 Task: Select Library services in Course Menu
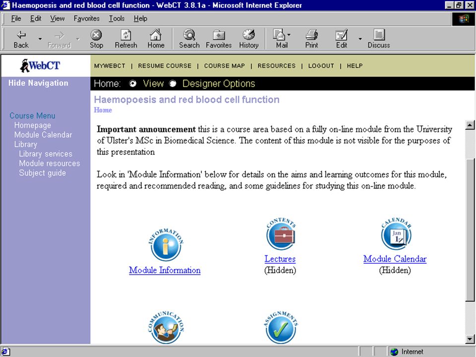point(46,154)
